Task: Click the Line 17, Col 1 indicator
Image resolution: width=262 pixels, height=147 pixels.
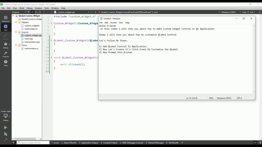Action: [x=248, y=12]
